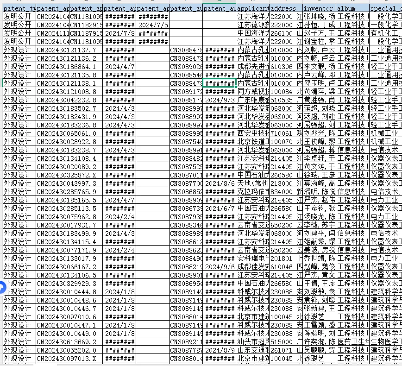Viewport: 402px width, 366px height.
Task: Select the 'address' column header cell
Action: [286, 8]
